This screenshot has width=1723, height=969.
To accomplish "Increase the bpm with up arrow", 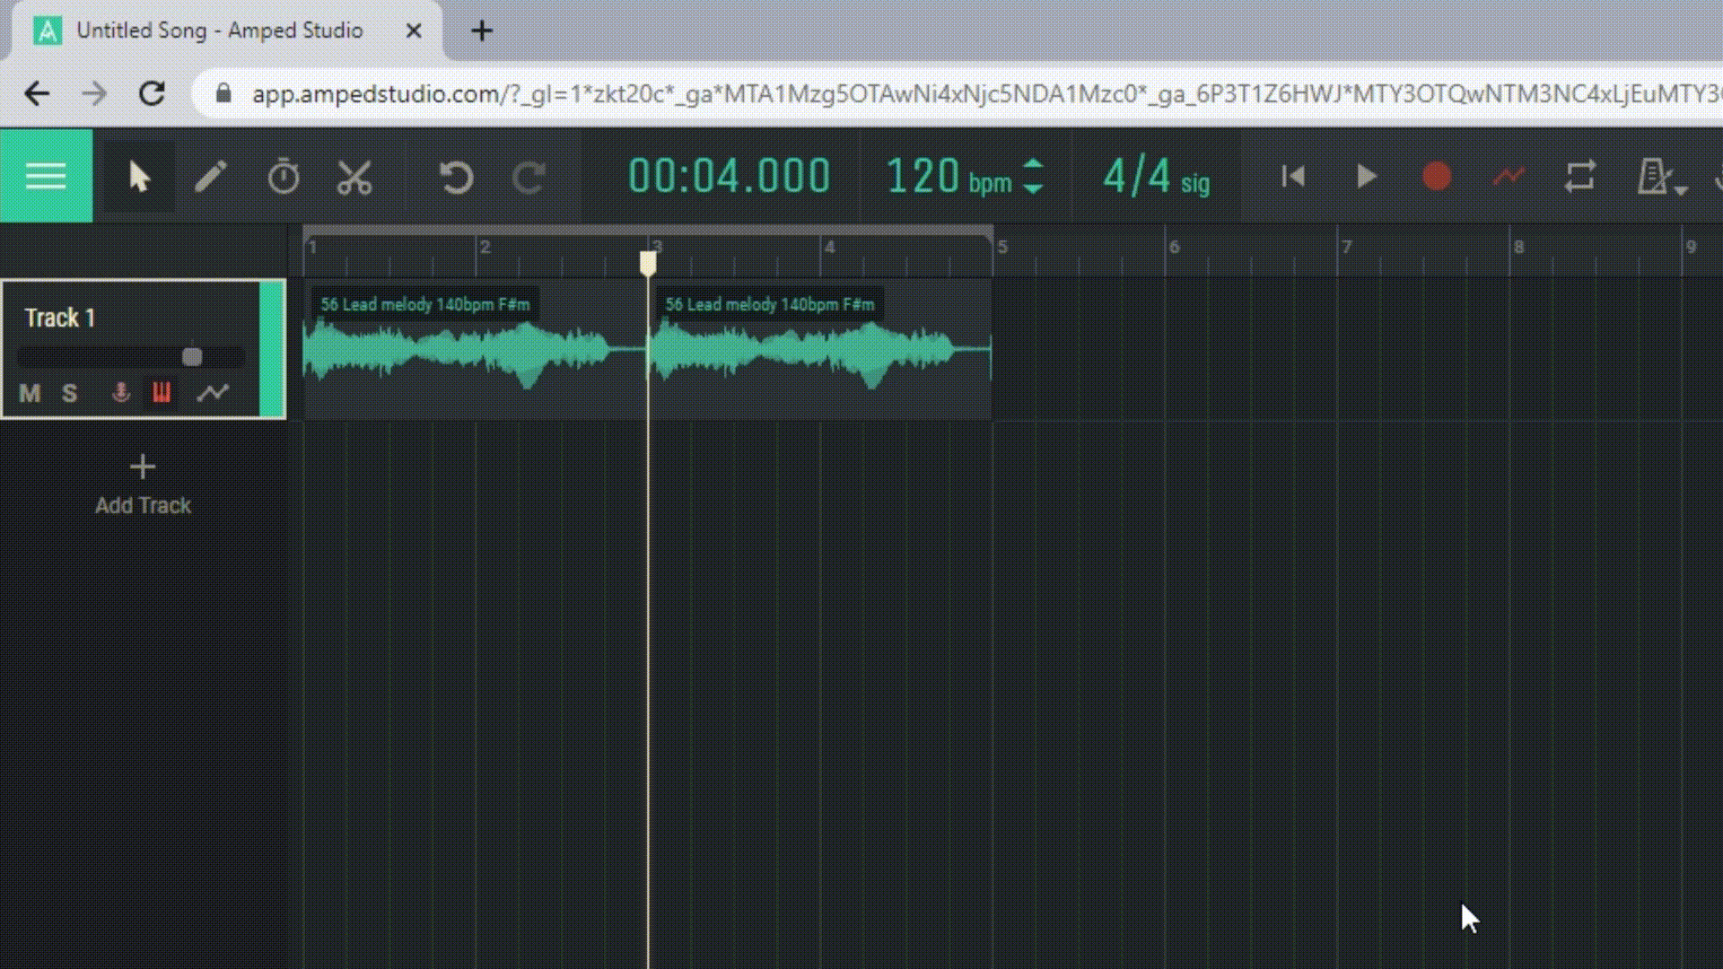I will point(1034,165).
